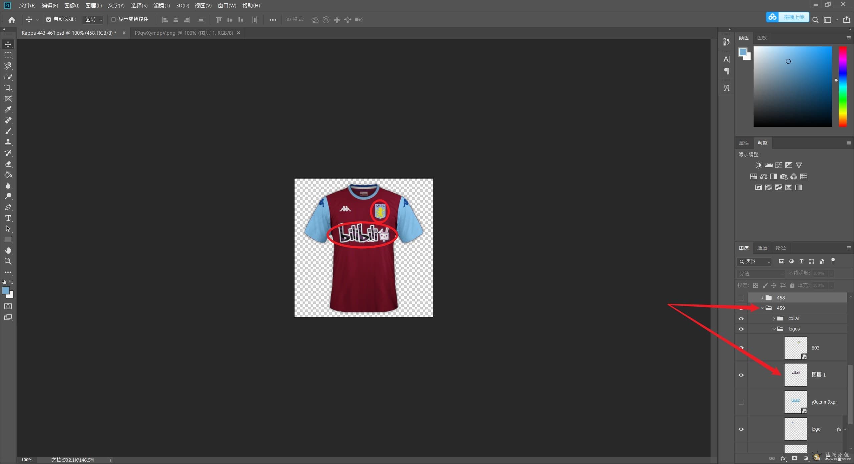
Task: Select the Eyedropper tool
Action: click(8, 109)
